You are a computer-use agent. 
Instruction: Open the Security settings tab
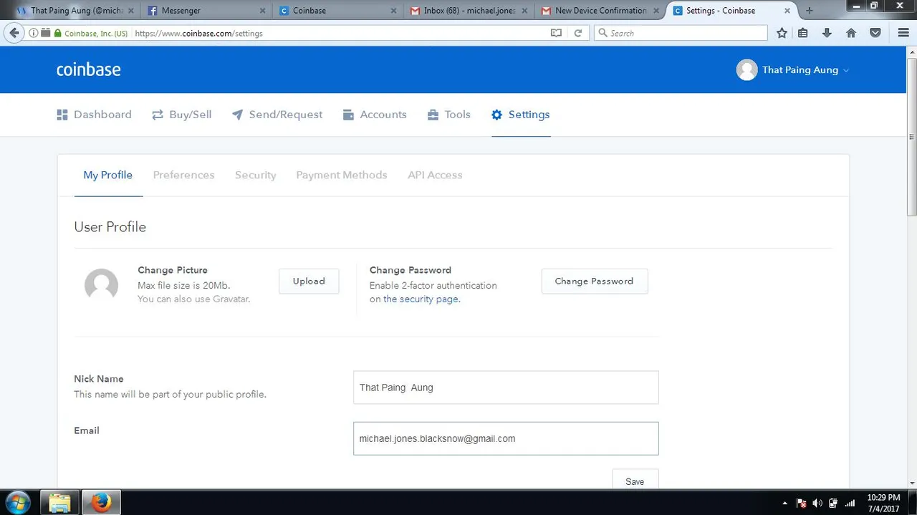(255, 175)
